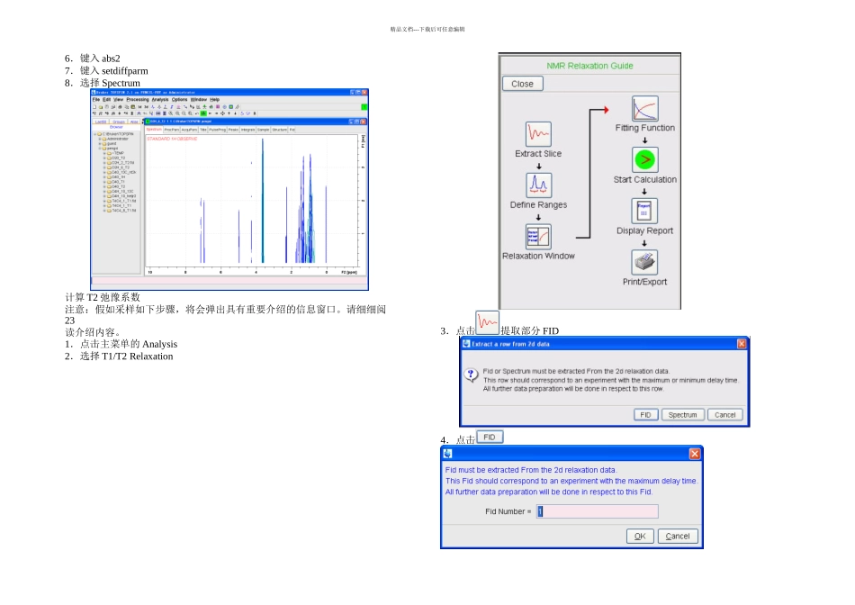
Task: Switch to the Spectrum tab in the data window
Action: coord(154,130)
